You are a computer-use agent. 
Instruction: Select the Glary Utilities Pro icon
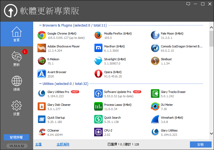tap(42, 93)
